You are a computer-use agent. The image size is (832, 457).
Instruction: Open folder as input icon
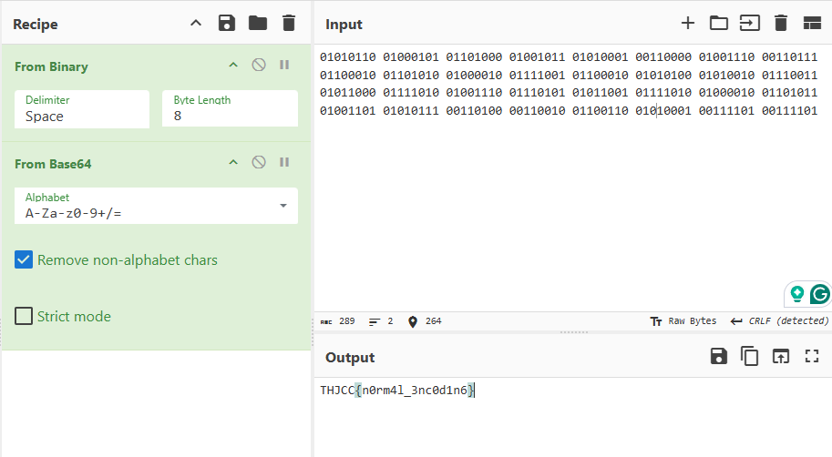718,24
